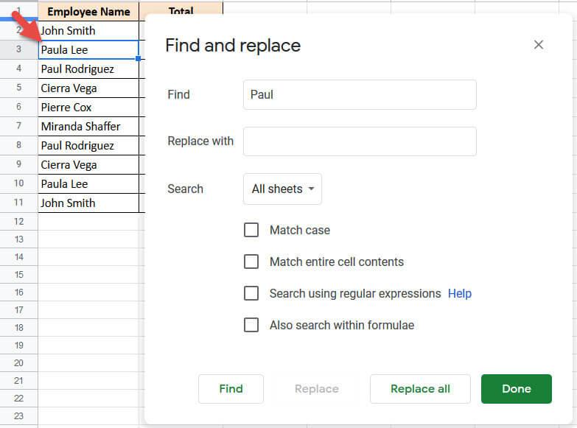Image resolution: width=577 pixels, height=428 pixels.
Task: Click the greyed-out Replace button
Action: [316, 389]
